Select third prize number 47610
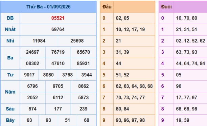 (x=58, y=64)
